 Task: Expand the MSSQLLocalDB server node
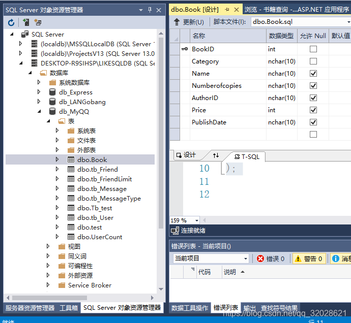coord(20,44)
